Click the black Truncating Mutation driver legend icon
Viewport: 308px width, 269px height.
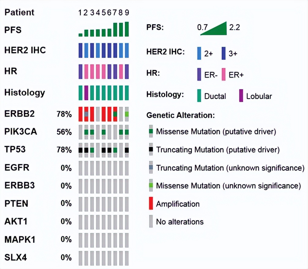(x=151, y=150)
